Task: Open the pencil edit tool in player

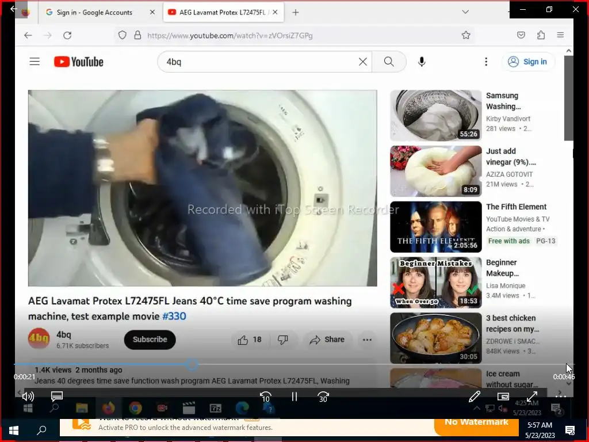Action: pyautogui.click(x=475, y=396)
